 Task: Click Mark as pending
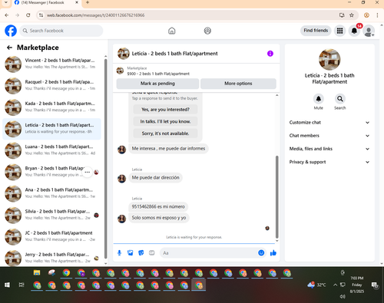pos(157,84)
